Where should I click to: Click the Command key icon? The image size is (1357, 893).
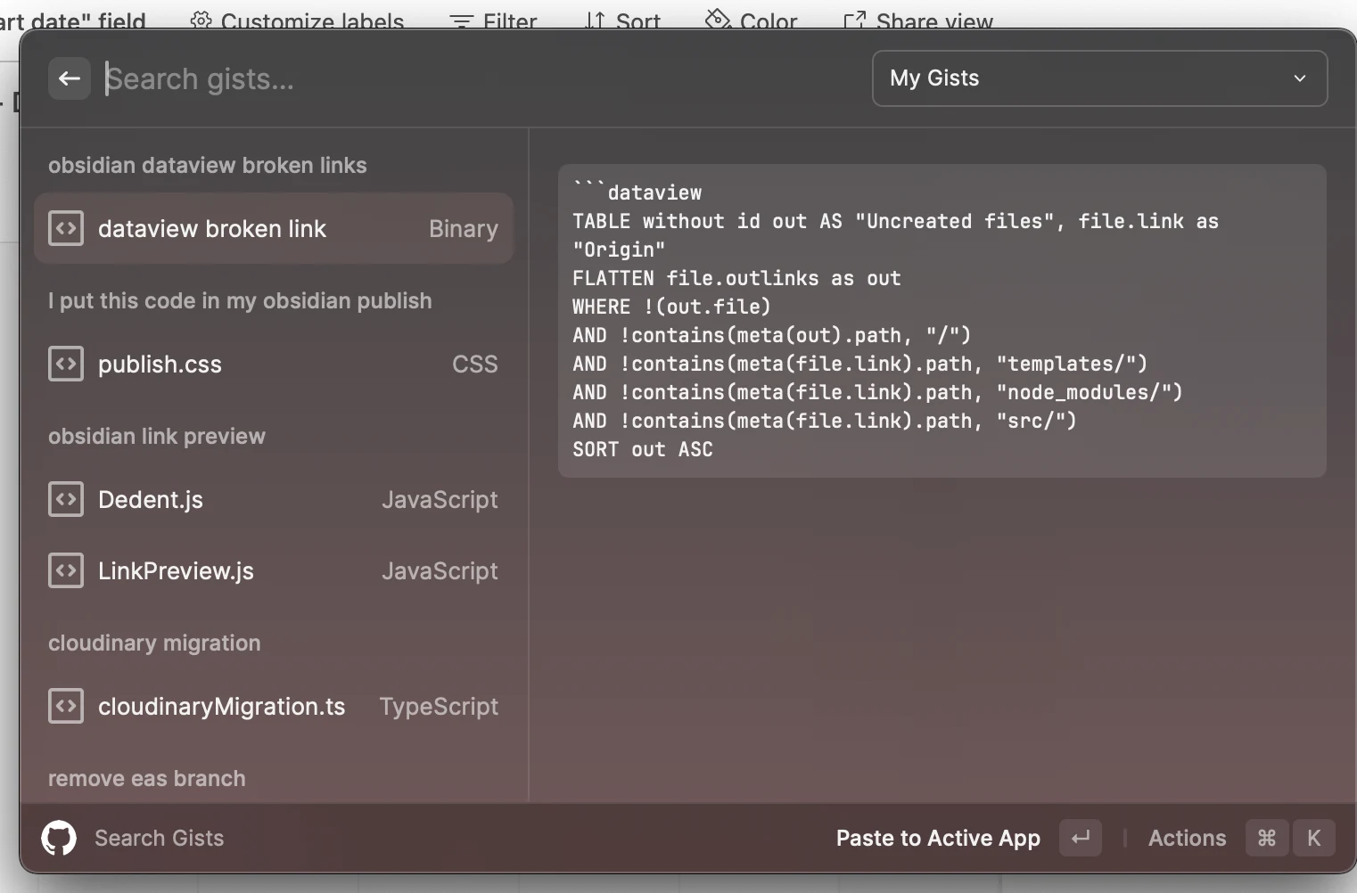coord(1267,838)
